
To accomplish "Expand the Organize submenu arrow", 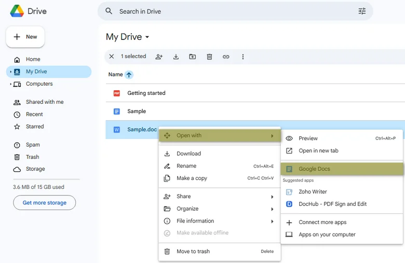I will [272, 209].
